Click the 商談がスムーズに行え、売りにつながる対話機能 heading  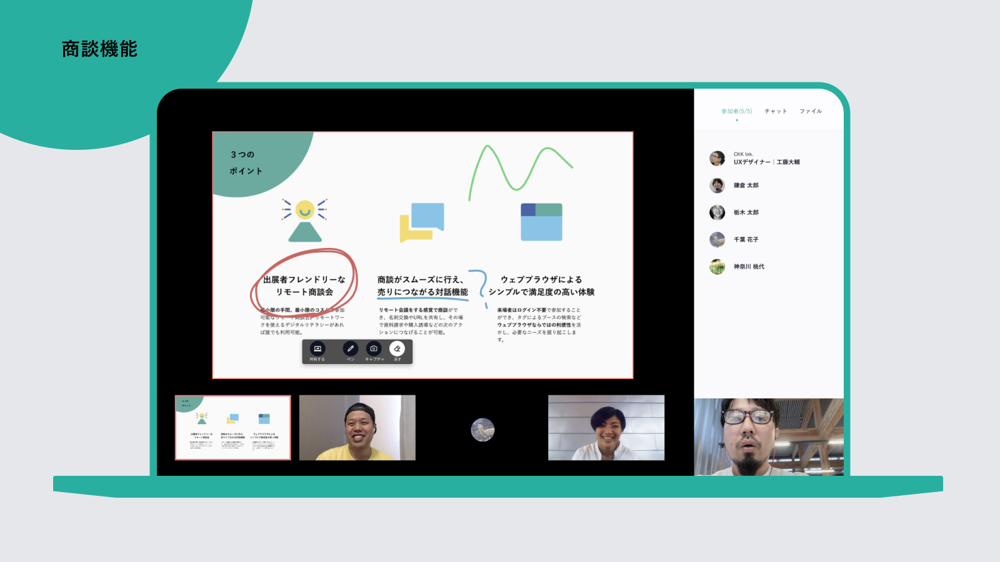click(x=422, y=286)
